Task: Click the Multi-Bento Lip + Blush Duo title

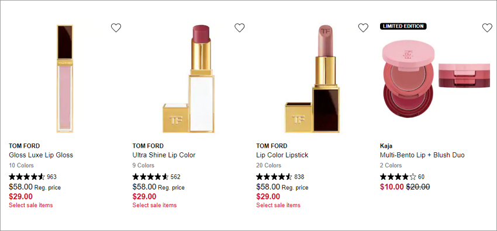Action: 422,155
